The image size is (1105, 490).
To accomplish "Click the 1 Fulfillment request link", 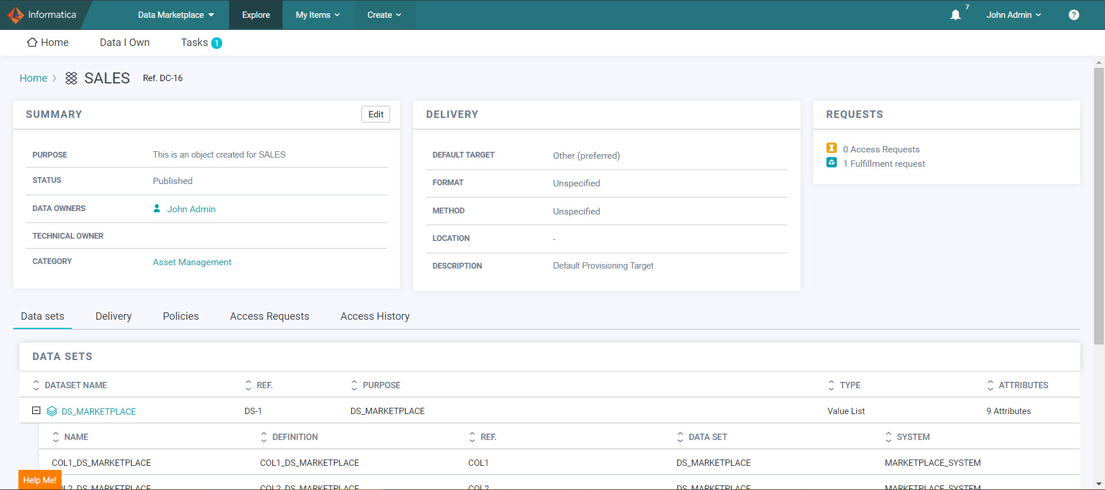I will point(884,164).
